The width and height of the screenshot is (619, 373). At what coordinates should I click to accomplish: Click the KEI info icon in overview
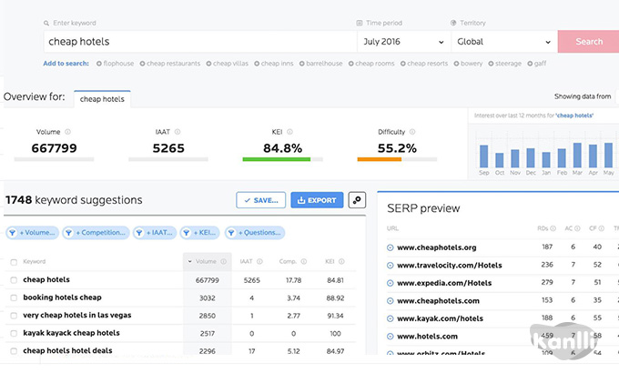(x=289, y=132)
